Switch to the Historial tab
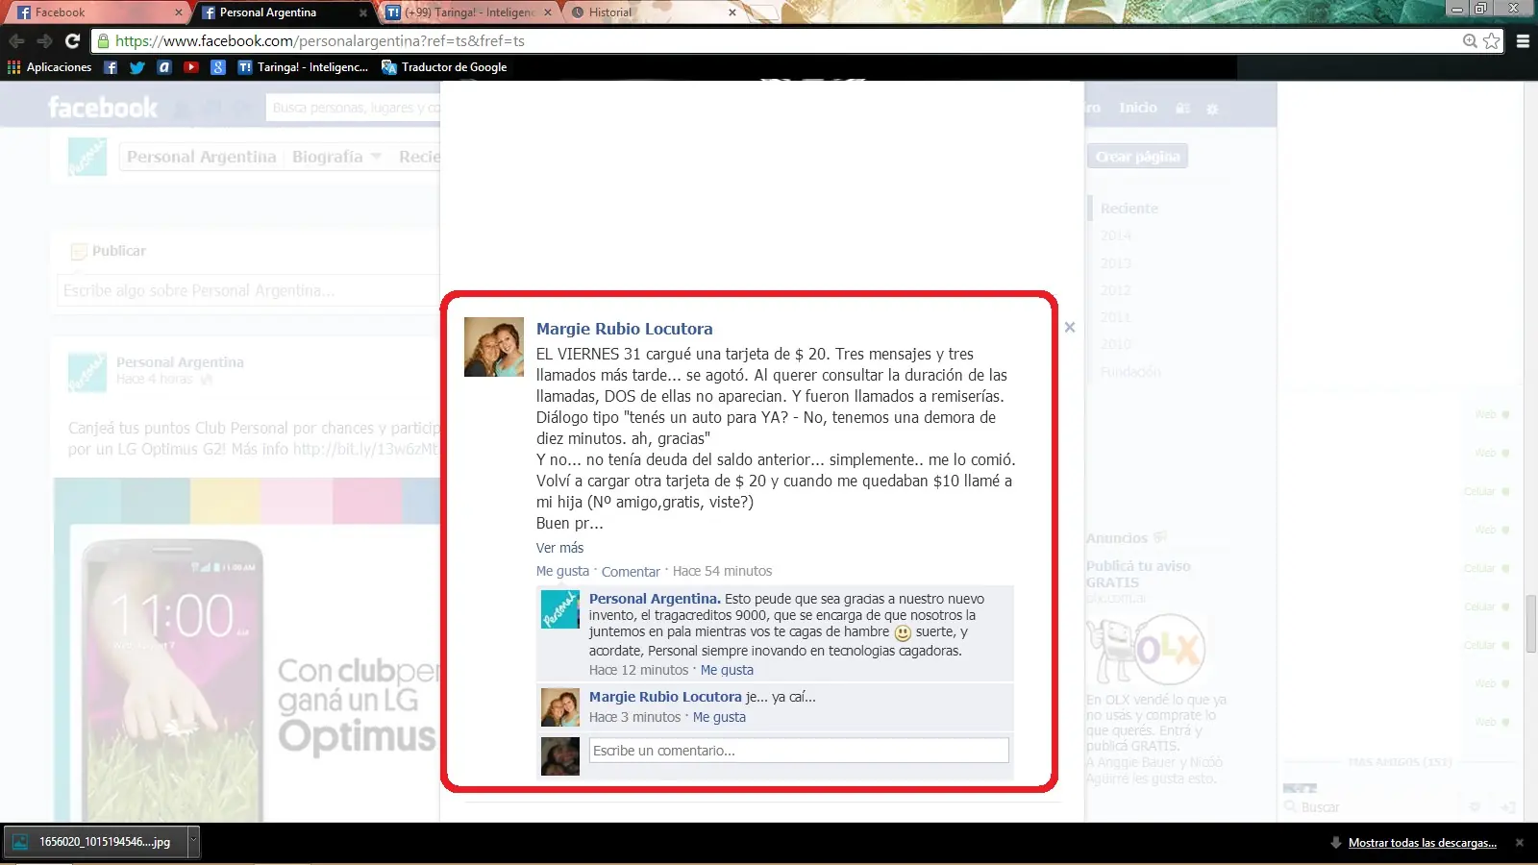Screen dimensions: 1538x865 [654, 12]
